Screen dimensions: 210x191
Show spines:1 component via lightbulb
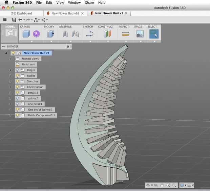[x=17, y=98]
